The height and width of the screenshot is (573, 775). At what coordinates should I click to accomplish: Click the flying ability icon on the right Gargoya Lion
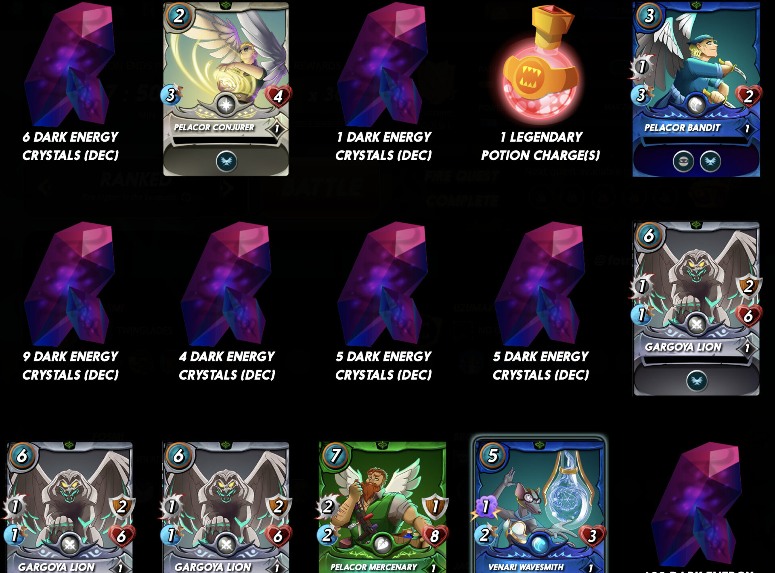[697, 381]
